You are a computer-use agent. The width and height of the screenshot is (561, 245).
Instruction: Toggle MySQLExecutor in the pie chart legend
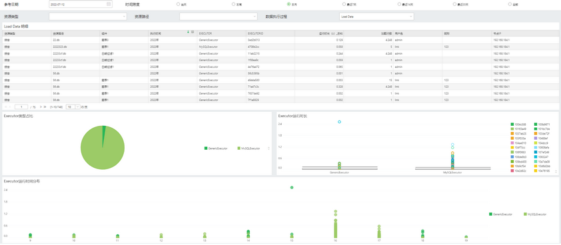pyautogui.click(x=249, y=148)
